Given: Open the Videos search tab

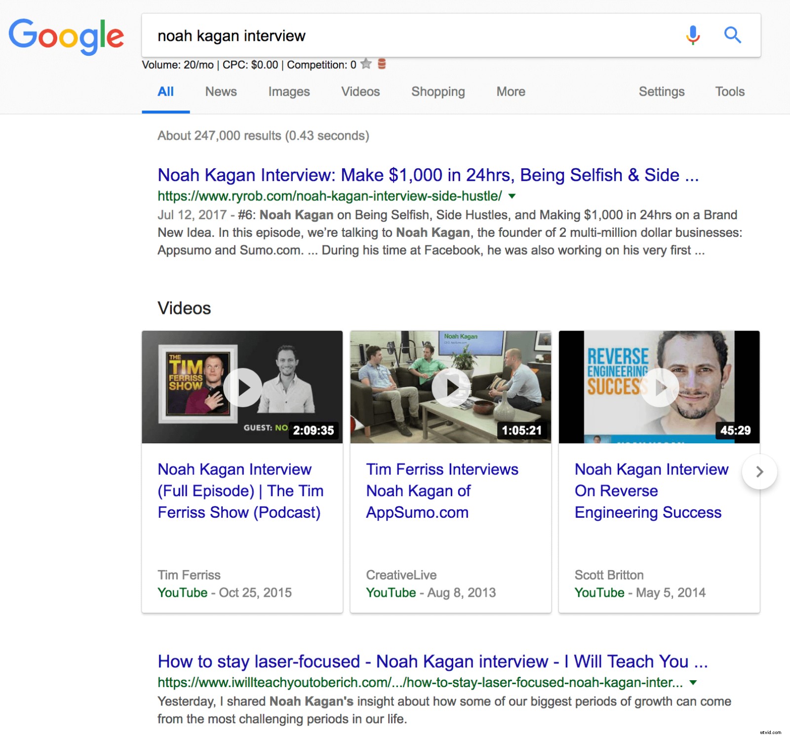Looking at the screenshot, I should click(360, 92).
